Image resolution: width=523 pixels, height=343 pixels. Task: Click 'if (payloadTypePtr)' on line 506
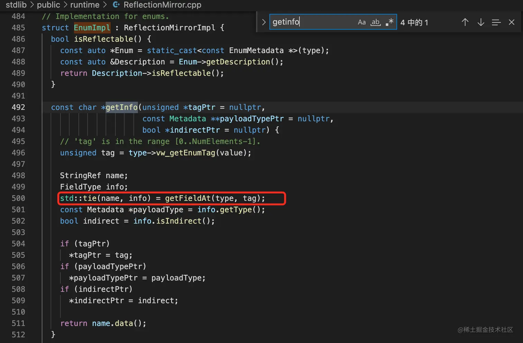coord(103,266)
